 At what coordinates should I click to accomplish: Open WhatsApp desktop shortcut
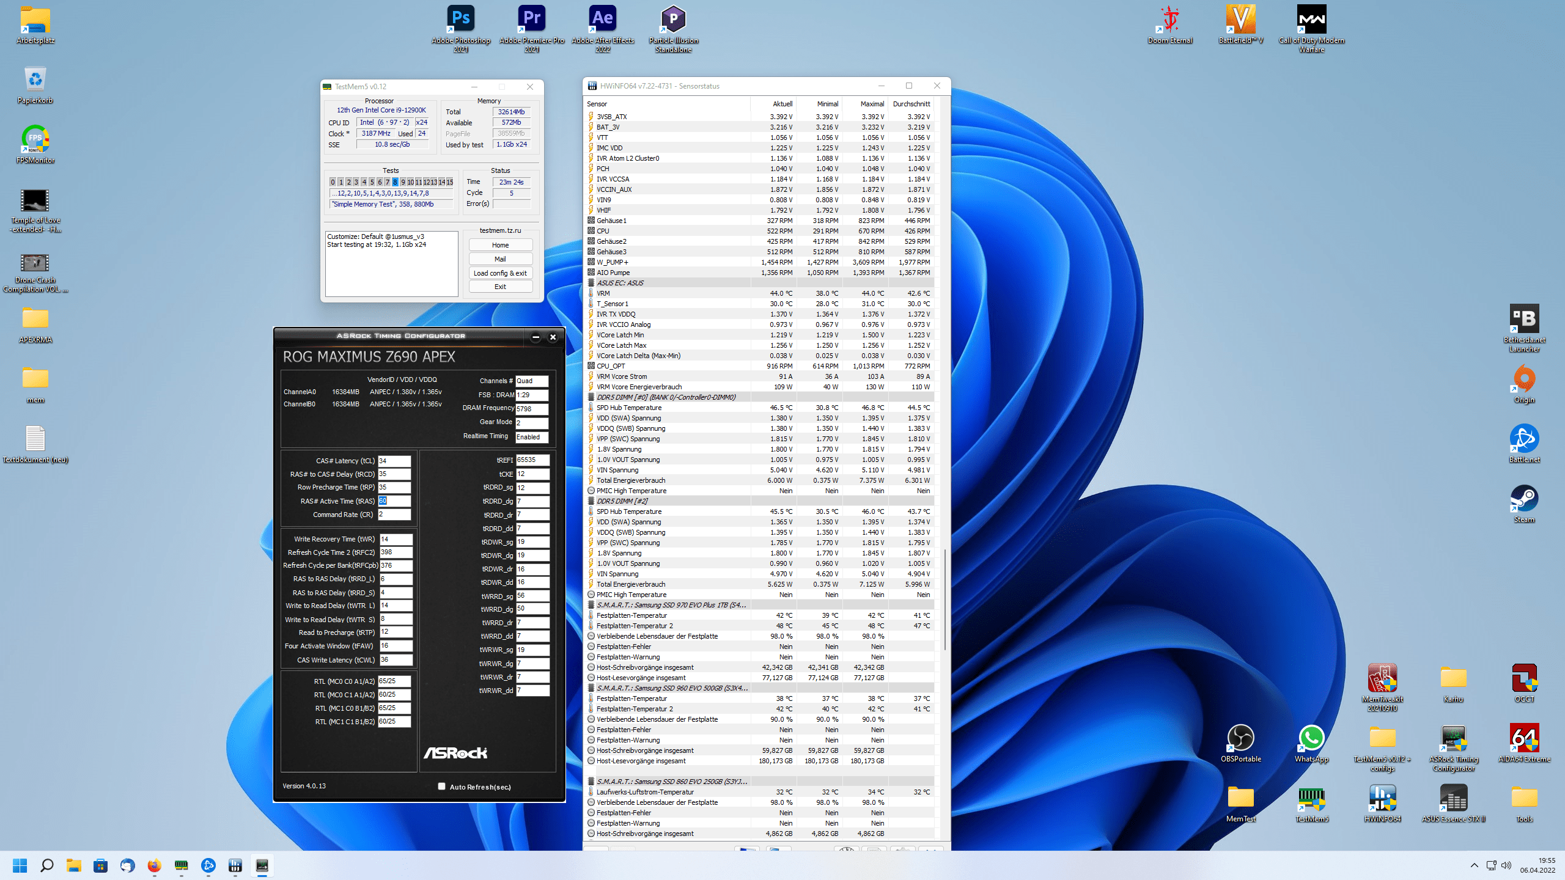[x=1312, y=744]
